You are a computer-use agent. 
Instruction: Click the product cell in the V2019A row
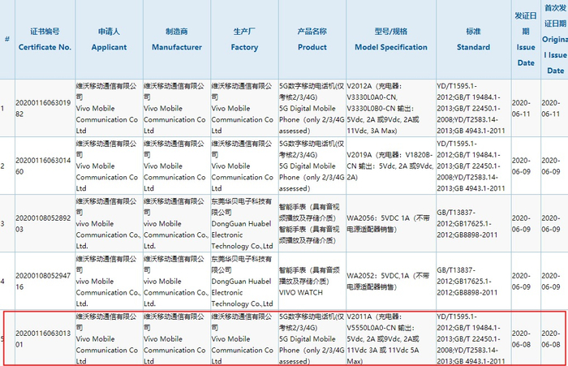[312, 166]
